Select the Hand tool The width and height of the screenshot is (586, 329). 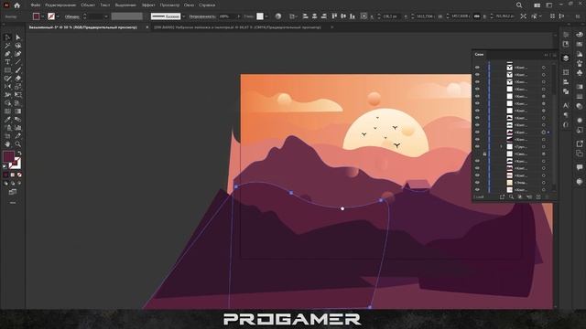click(x=7, y=144)
